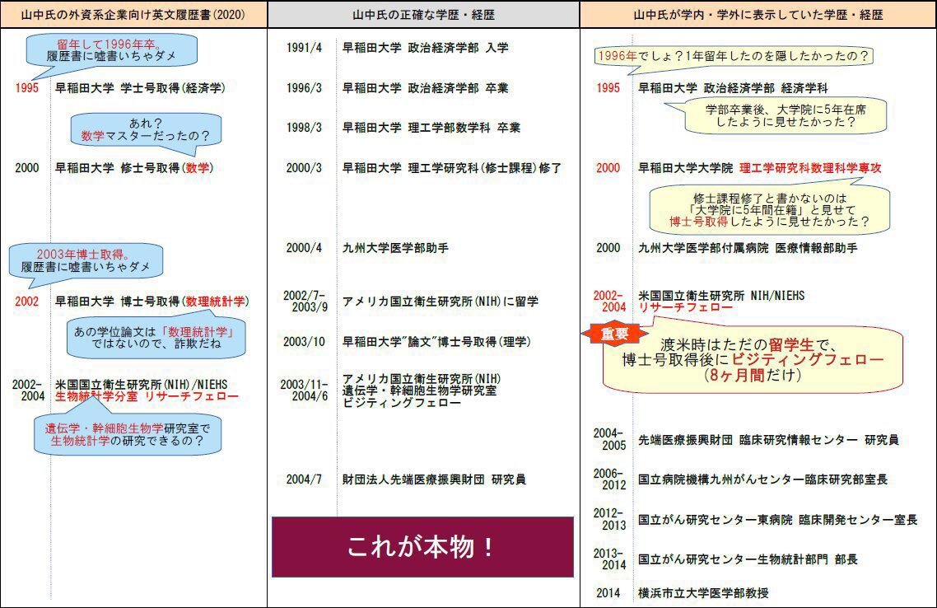The height and width of the screenshot is (608, 937).
Task: Click the red text '理工学研究科数理科学専攻'
Action: point(810,168)
